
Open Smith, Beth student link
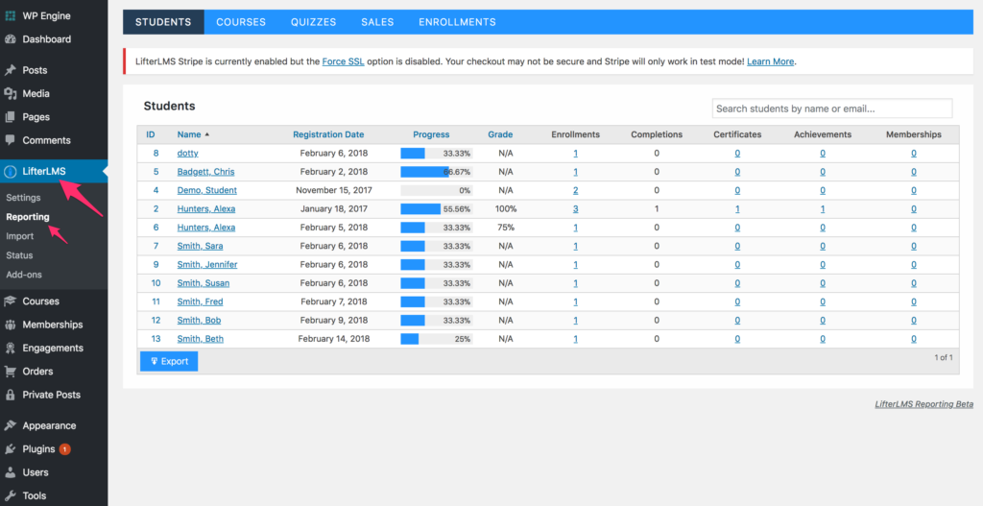[200, 339]
